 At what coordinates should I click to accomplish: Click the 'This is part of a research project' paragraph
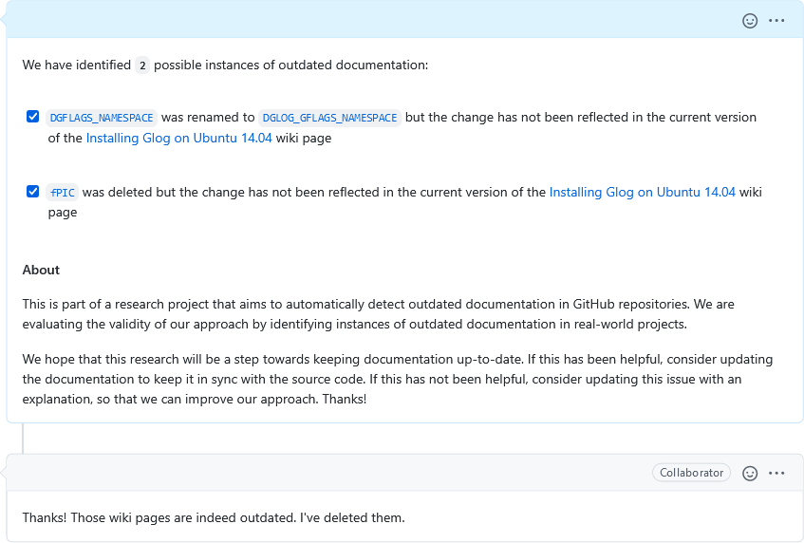(379, 314)
